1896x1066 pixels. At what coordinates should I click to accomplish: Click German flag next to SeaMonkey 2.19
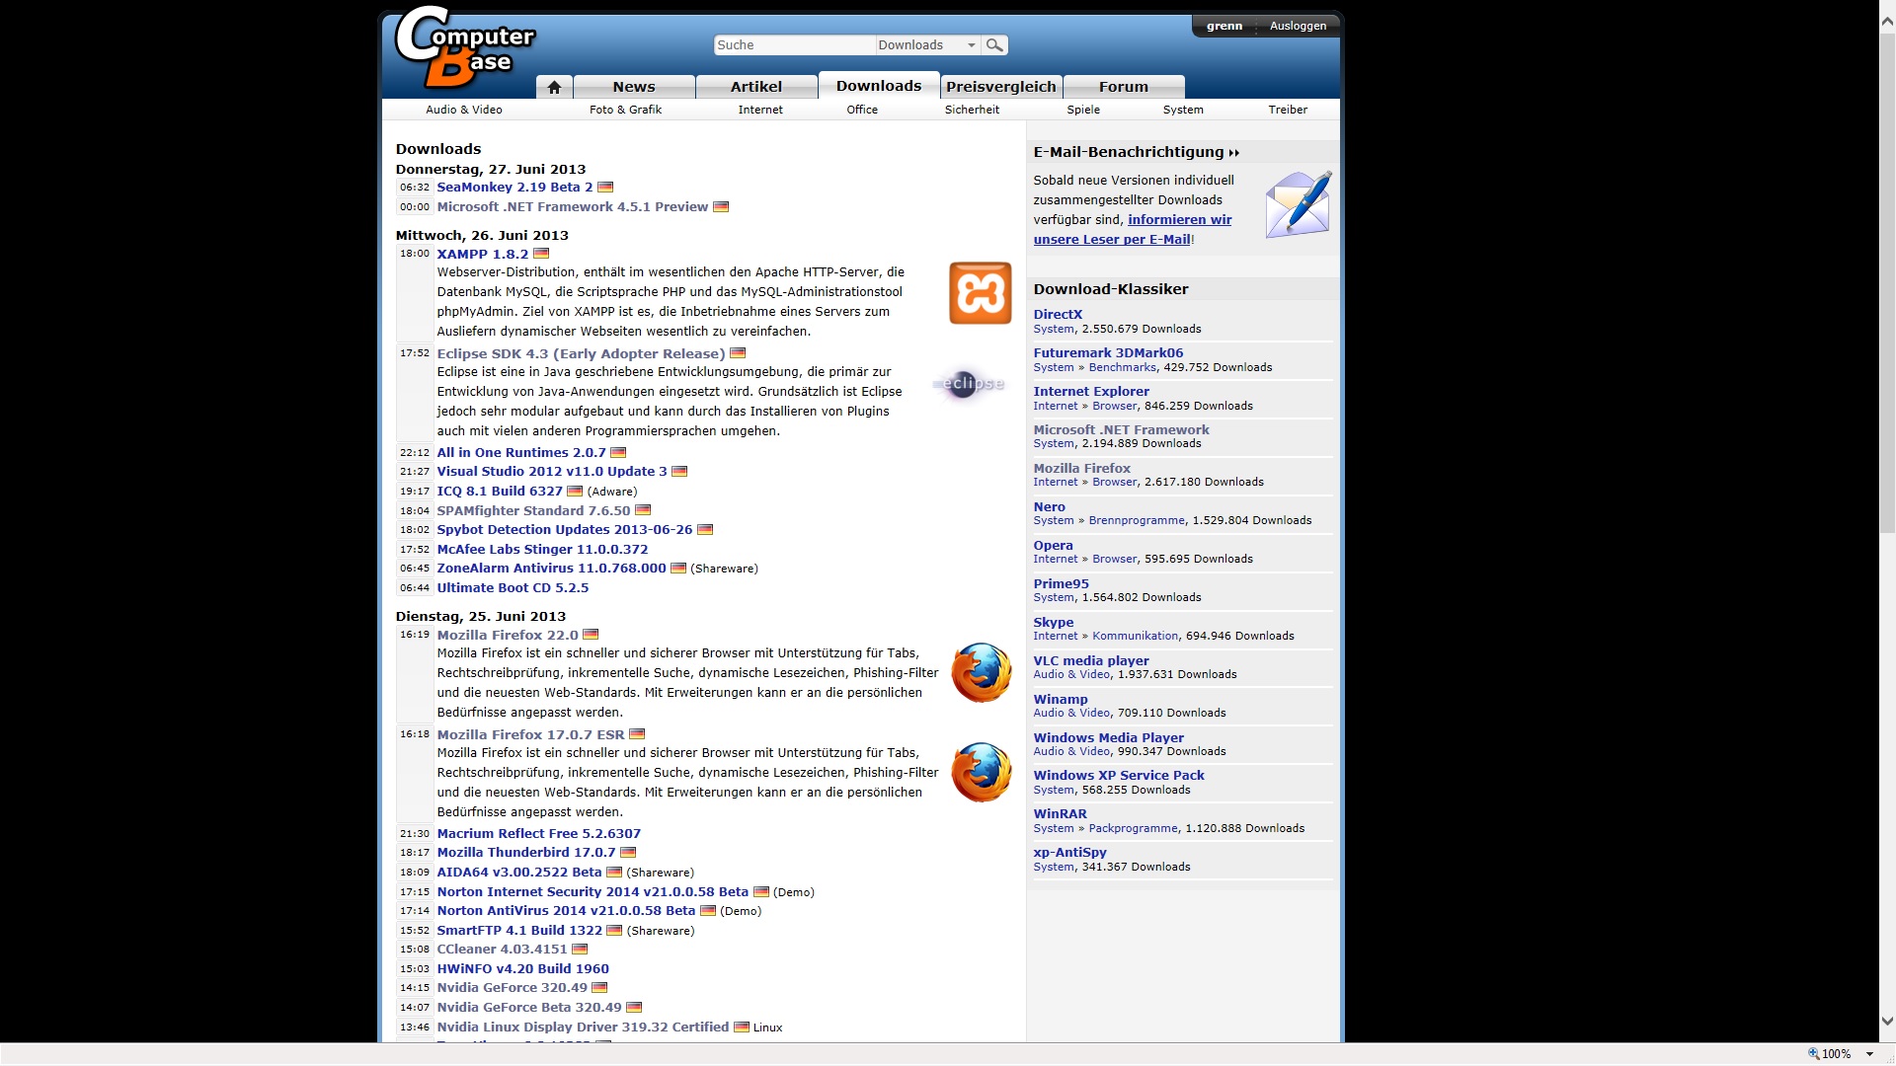pyautogui.click(x=605, y=188)
